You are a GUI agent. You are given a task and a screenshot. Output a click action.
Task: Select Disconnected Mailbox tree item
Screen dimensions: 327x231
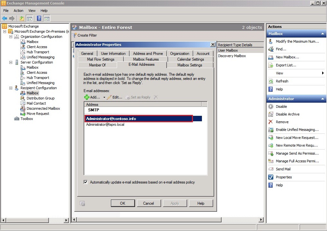43,108
